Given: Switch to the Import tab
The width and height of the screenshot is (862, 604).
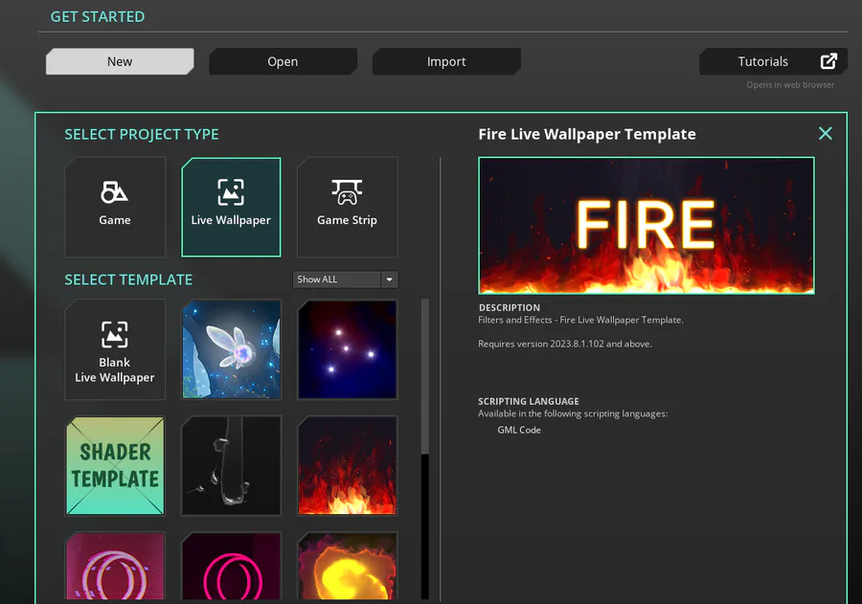Looking at the screenshot, I should [446, 61].
